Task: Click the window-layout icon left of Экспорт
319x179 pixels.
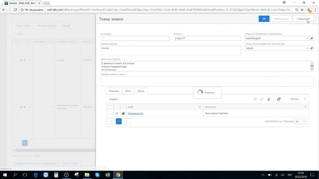Action: point(279,99)
